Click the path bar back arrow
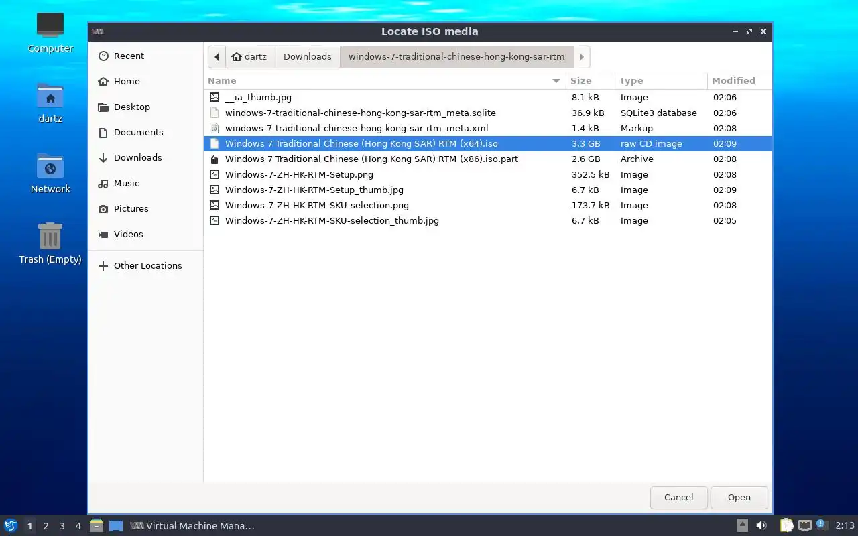Screen dimensions: 858x536 tap(217, 57)
